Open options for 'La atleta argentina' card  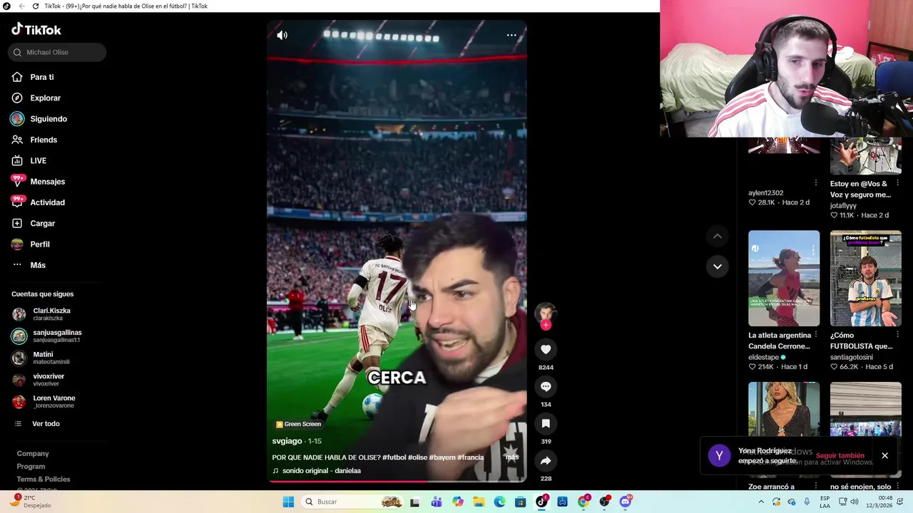(x=816, y=334)
